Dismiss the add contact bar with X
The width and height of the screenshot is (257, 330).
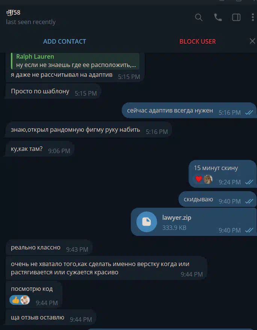252,41
